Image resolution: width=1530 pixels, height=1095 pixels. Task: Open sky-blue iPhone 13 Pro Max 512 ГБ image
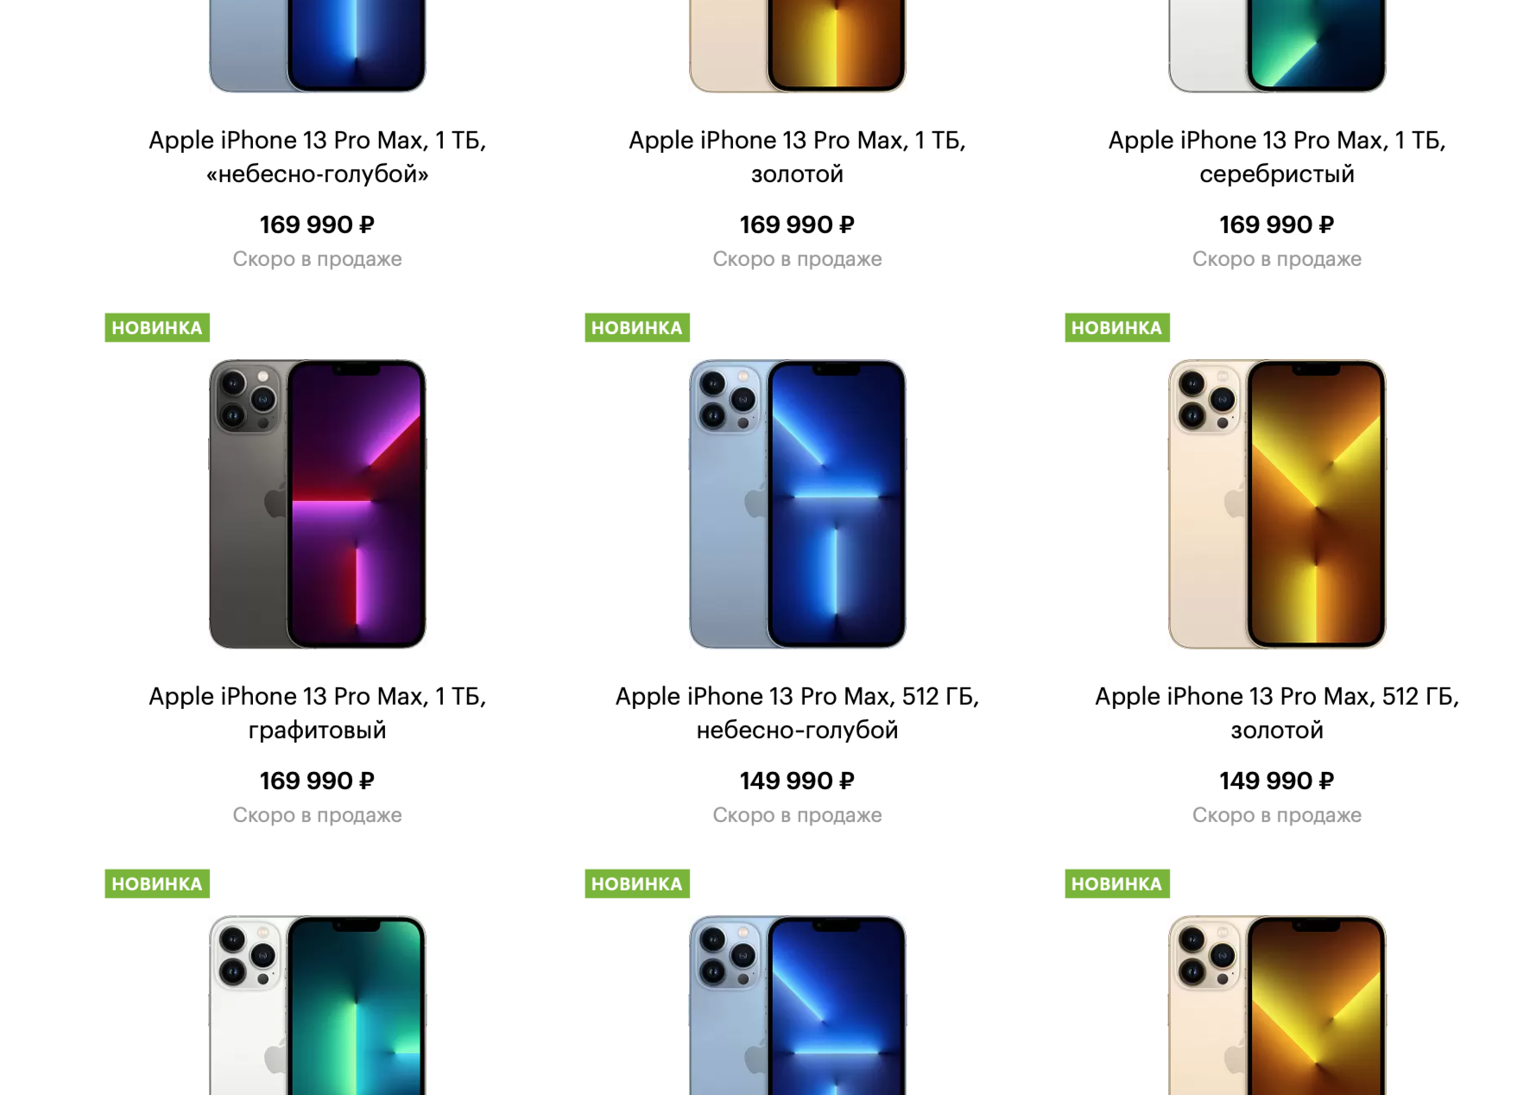(x=797, y=504)
